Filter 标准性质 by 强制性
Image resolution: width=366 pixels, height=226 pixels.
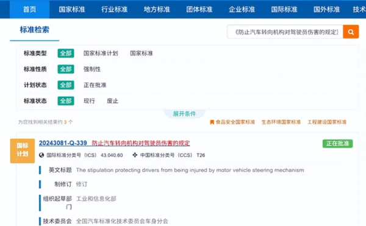(92, 69)
